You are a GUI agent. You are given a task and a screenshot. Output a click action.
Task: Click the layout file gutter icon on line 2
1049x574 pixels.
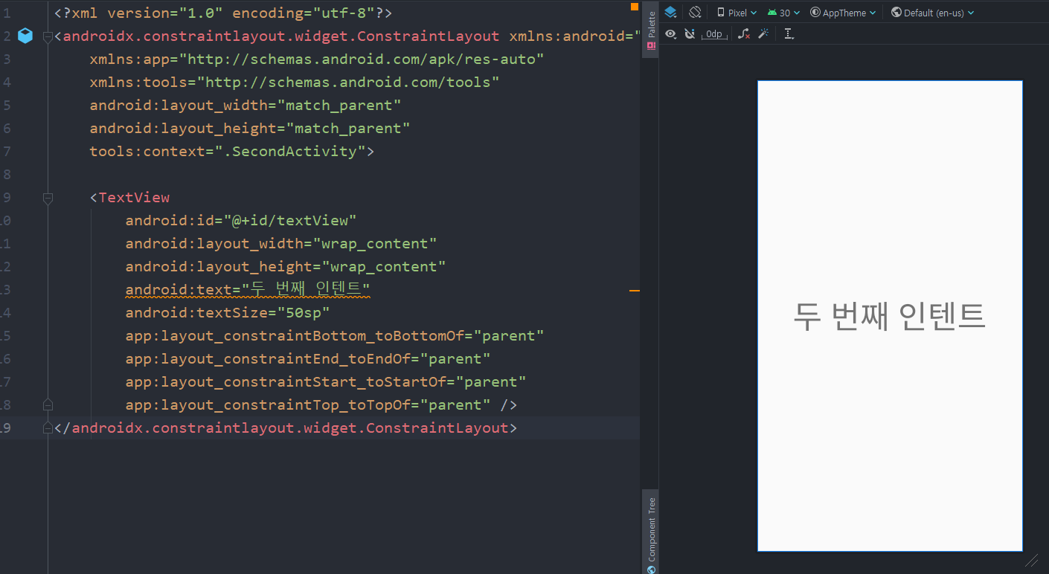[25, 36]
